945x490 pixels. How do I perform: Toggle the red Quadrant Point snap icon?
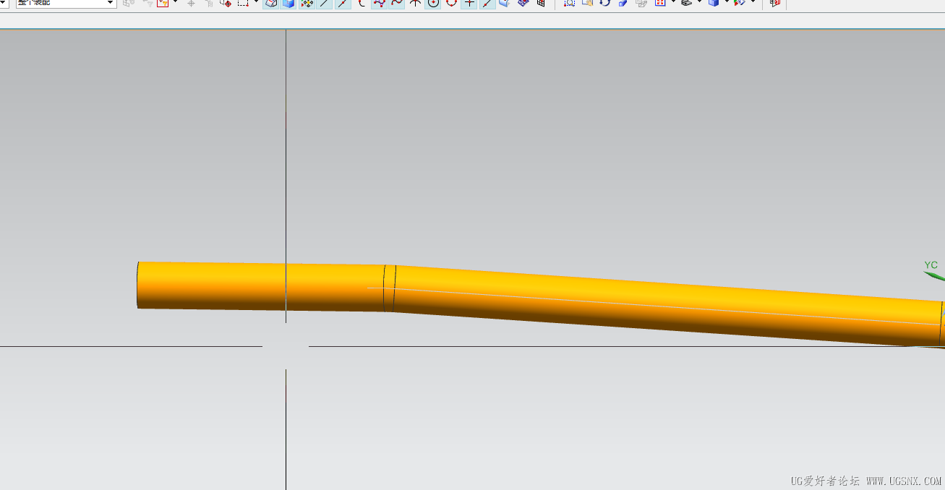coord(451,4)
